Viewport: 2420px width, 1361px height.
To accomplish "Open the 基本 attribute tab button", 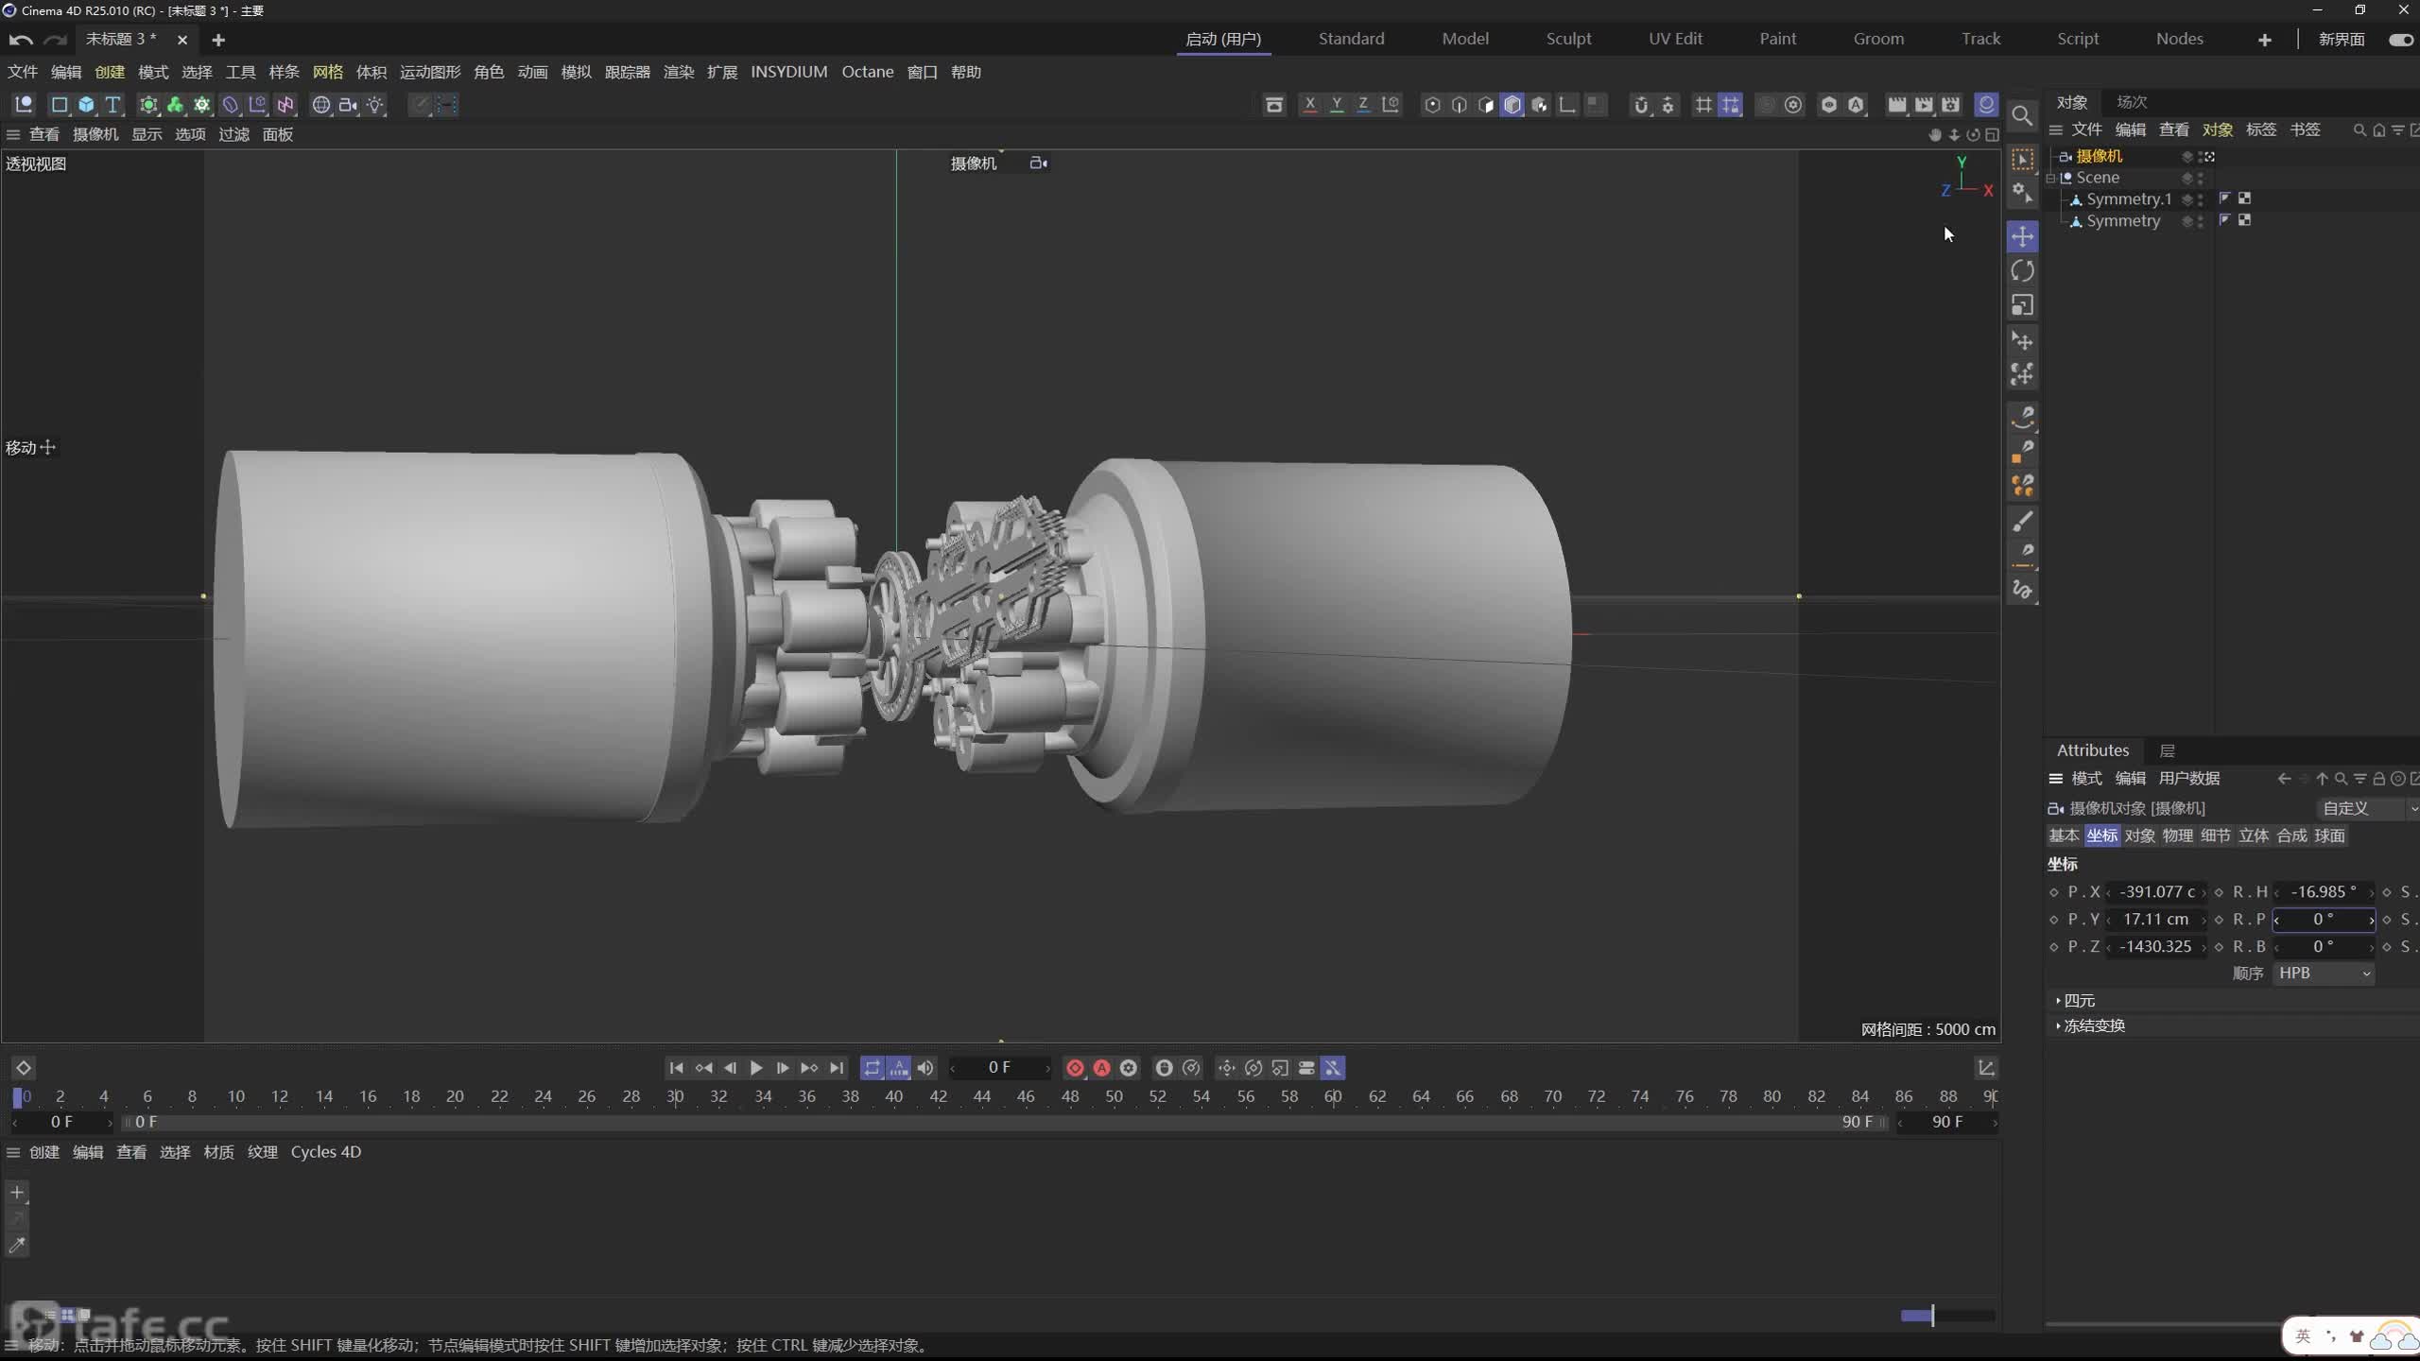I will pos(2064,836).
